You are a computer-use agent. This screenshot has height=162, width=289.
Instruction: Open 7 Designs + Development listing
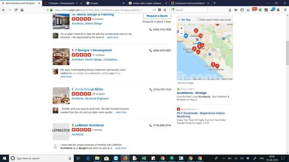tap(93, 50)
